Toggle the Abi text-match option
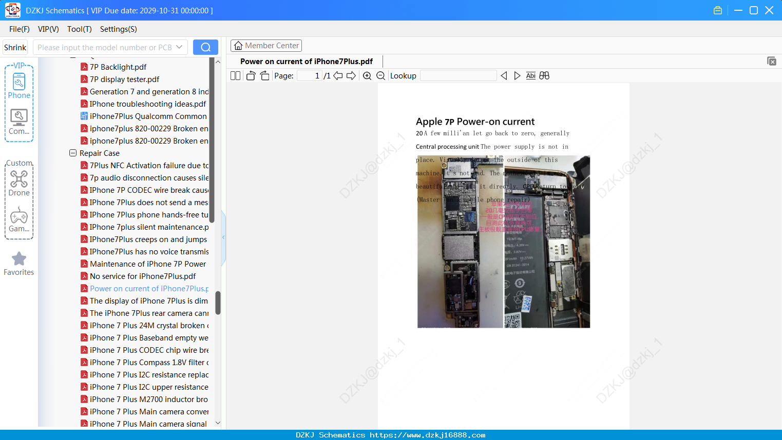The image size is (782, 440). [531, 76]
